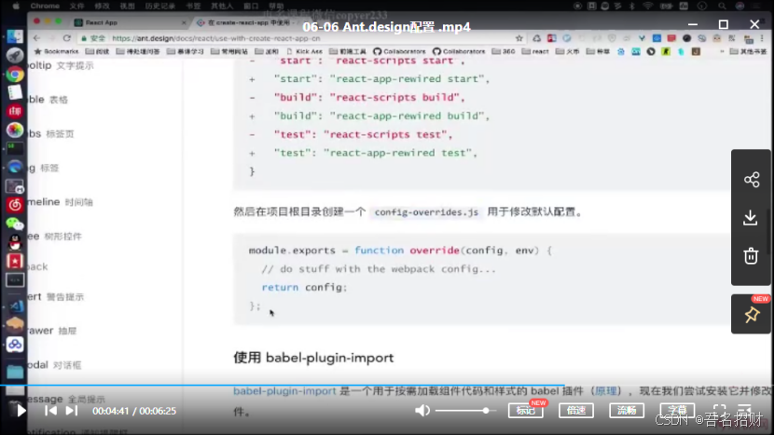This screenshot has height=435, width=775.
Task: Open the 文件 menu
Action: [76, 6]
